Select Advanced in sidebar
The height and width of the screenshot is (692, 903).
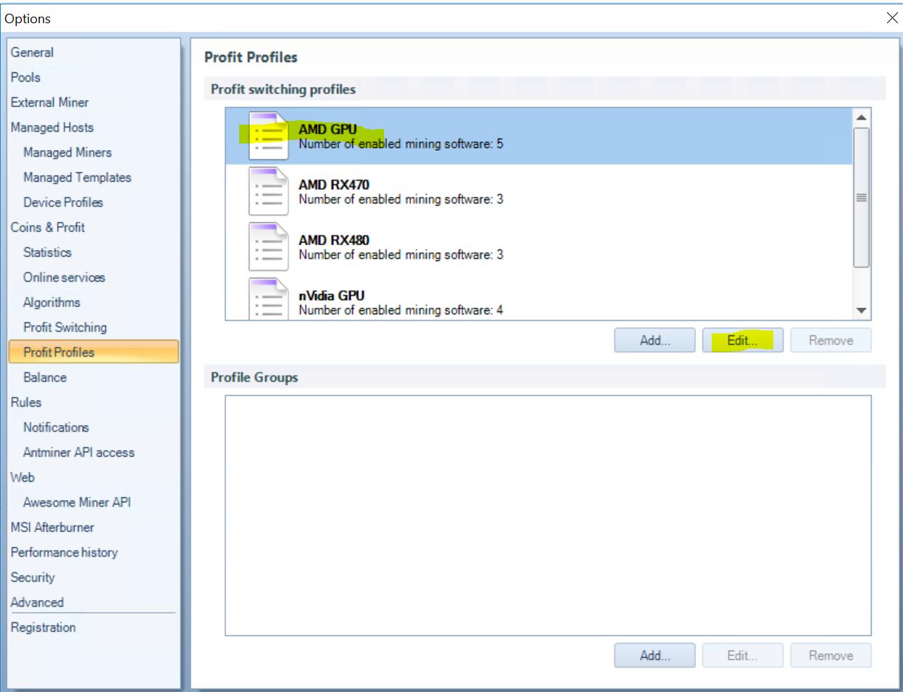click(37, 602)
